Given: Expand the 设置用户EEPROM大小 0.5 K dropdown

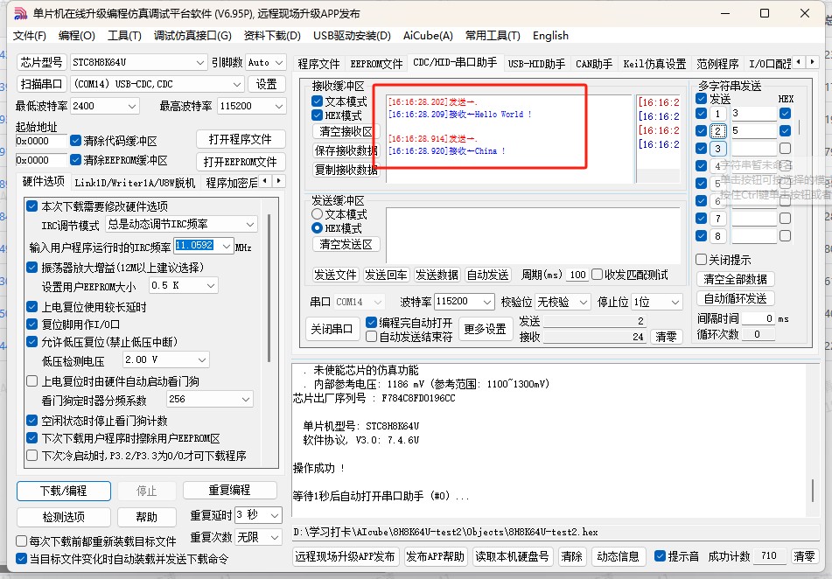Looking at the screenshot, I should (x=211, y=285).
